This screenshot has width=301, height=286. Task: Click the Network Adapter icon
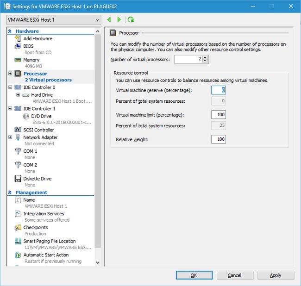point(18,137)
